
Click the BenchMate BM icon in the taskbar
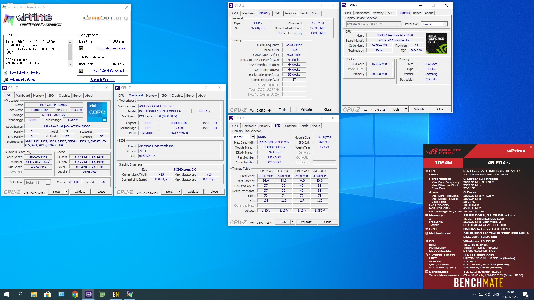(x=116, y=294)
